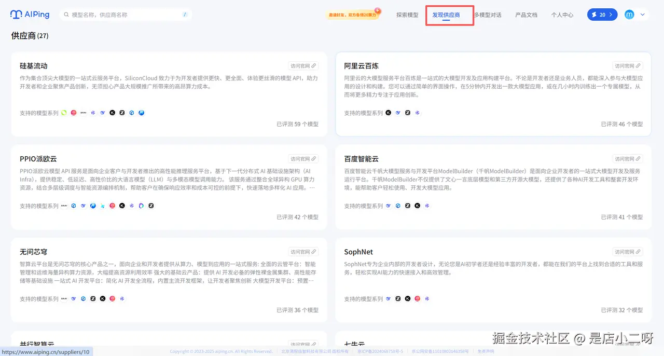The height and width of the screenshot is (356, 664).
Task: Click DeepSeek whale icon in 百度智能云 card
Action: pos(389,206)
